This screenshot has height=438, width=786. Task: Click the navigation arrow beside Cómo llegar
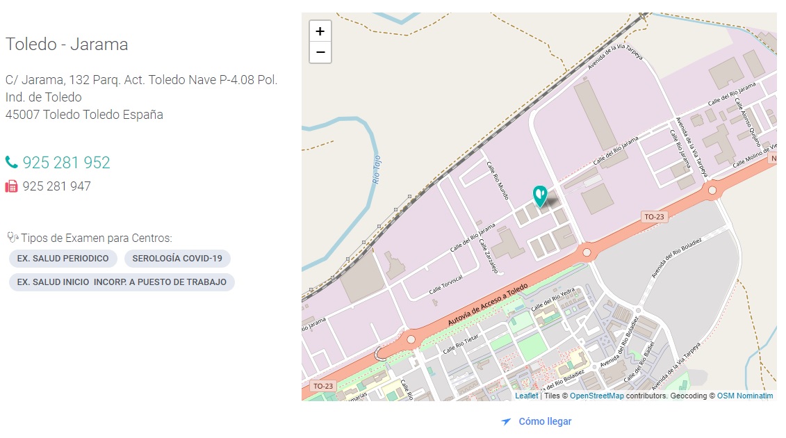(x=507, y=422)
